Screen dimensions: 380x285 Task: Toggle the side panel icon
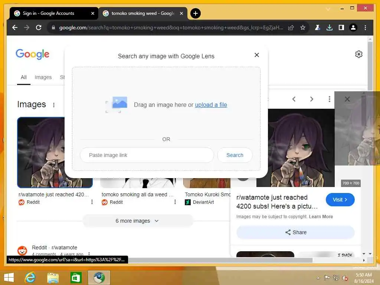[x=341, y=27]
